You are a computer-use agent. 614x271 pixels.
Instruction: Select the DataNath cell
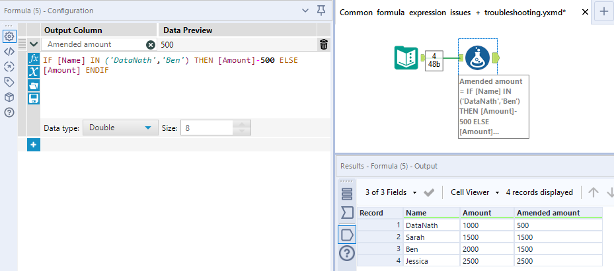click(432, 225)
